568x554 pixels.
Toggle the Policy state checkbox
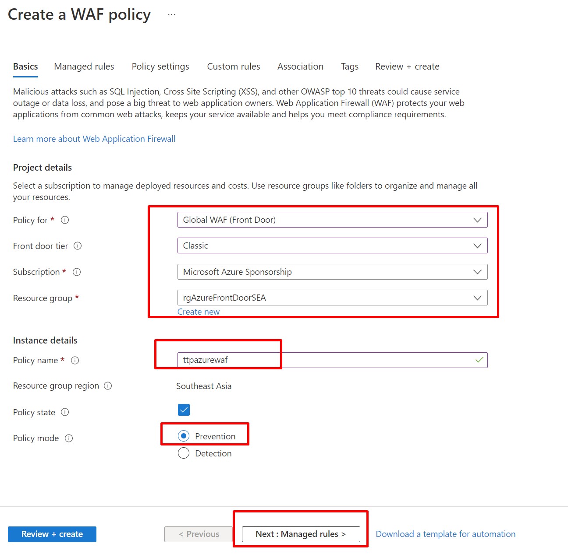184,410
